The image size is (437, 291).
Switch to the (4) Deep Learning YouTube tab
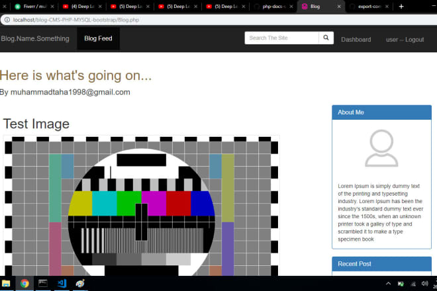pyautogui.click(x=82, y=7)
